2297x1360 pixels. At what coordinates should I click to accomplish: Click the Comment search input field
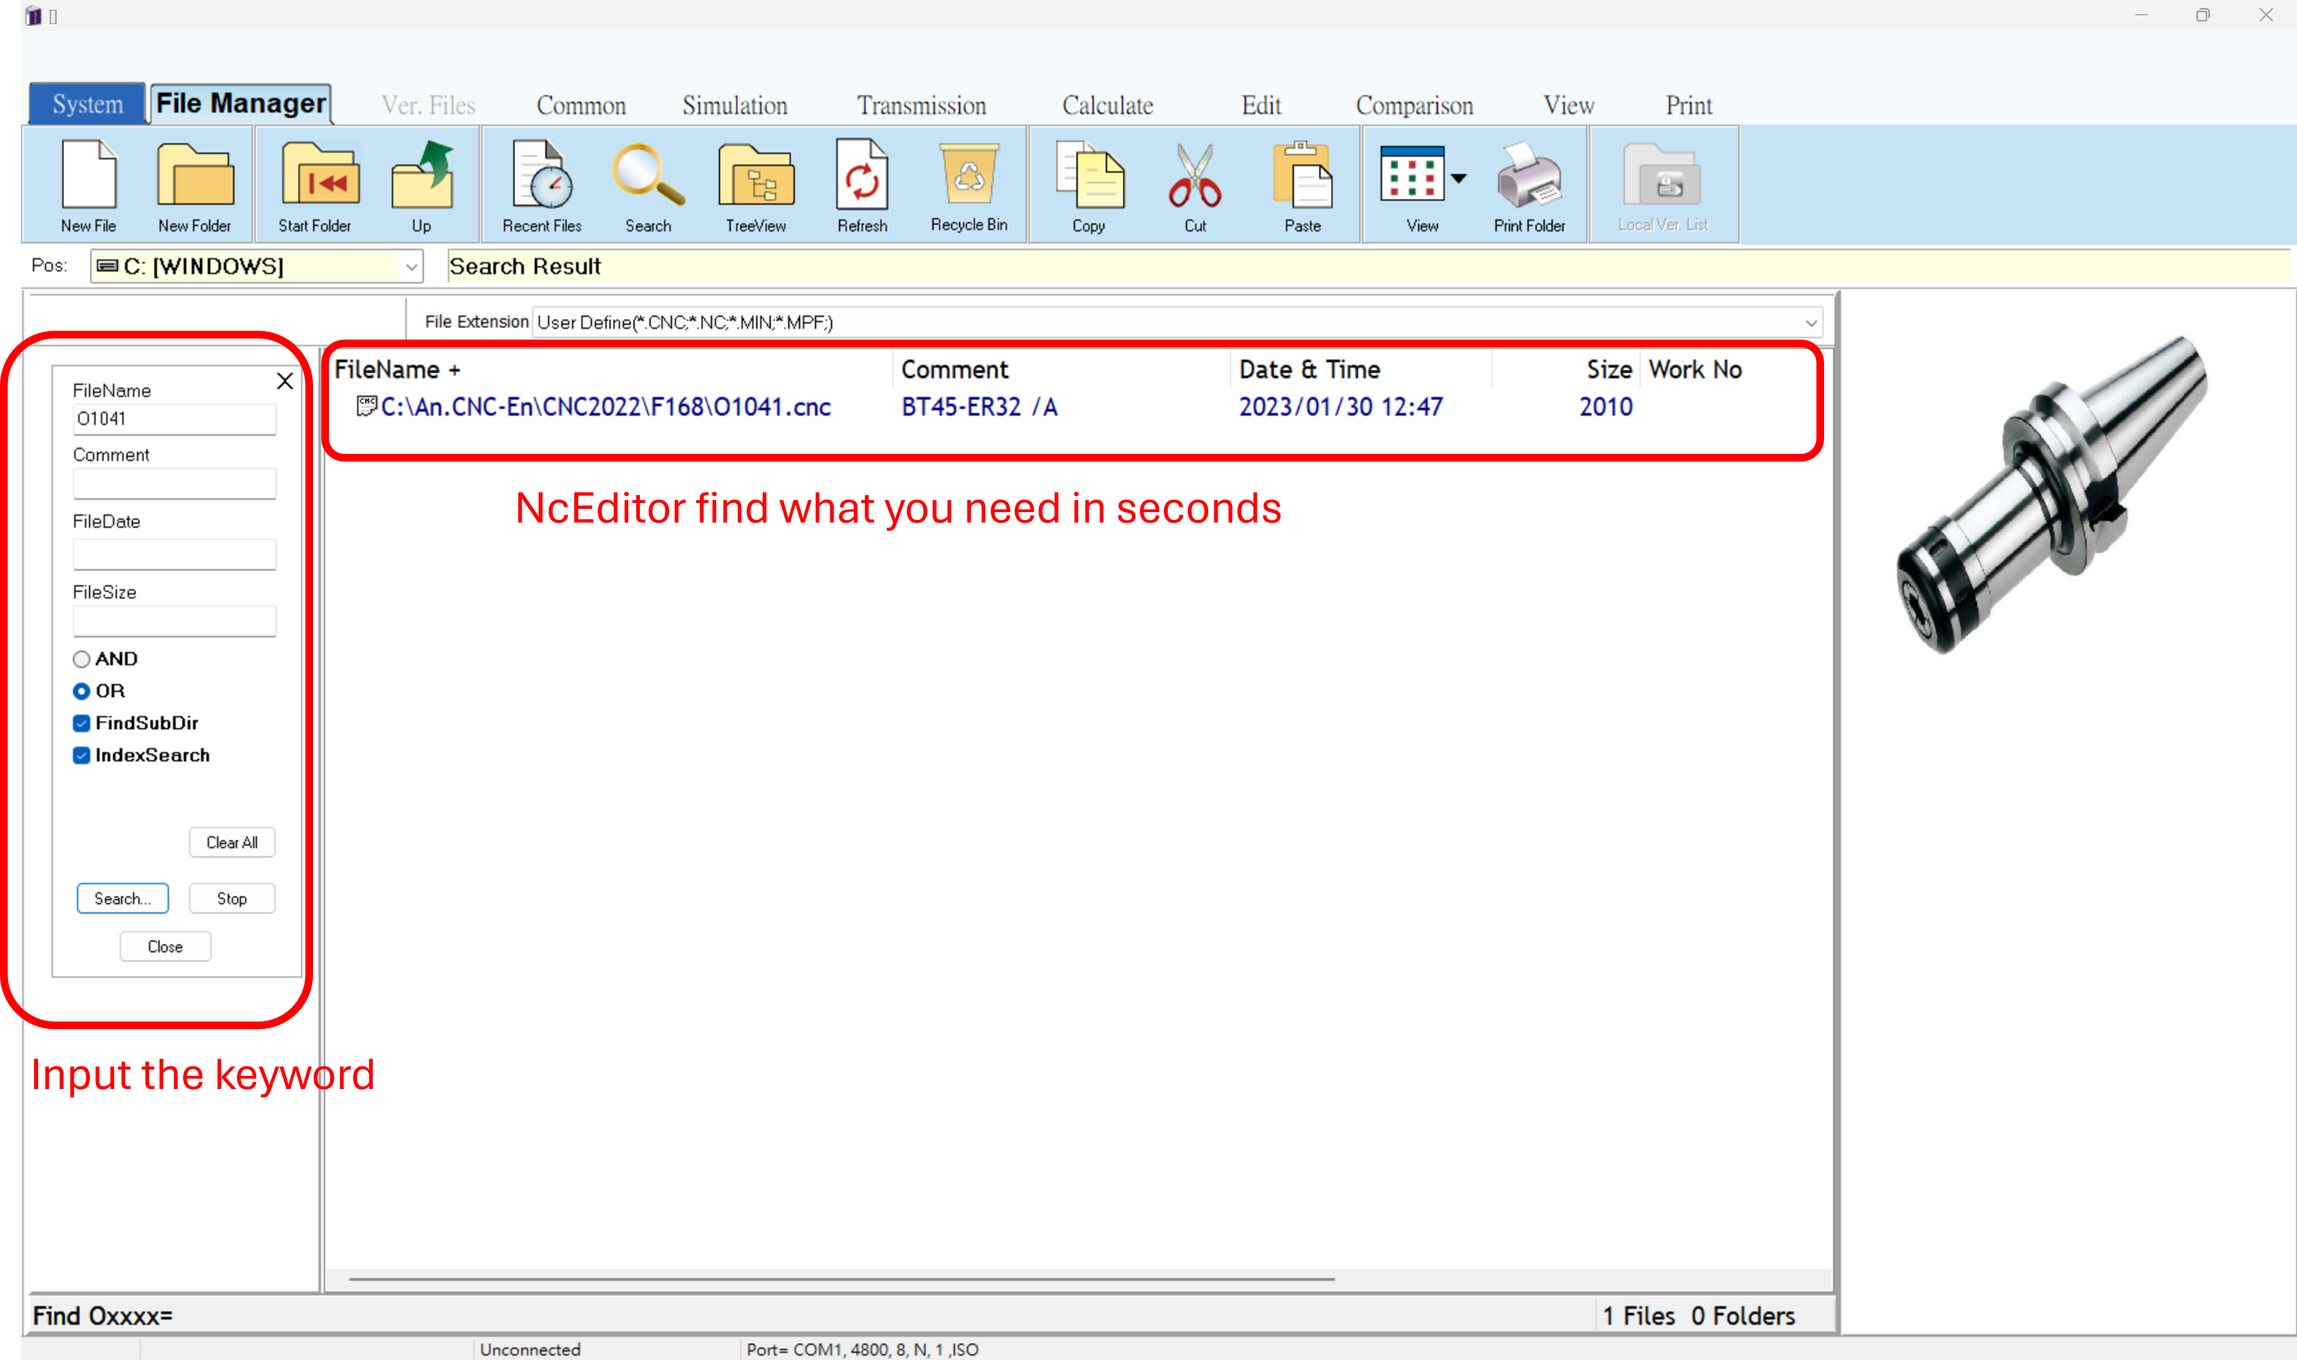click(174, 484)
